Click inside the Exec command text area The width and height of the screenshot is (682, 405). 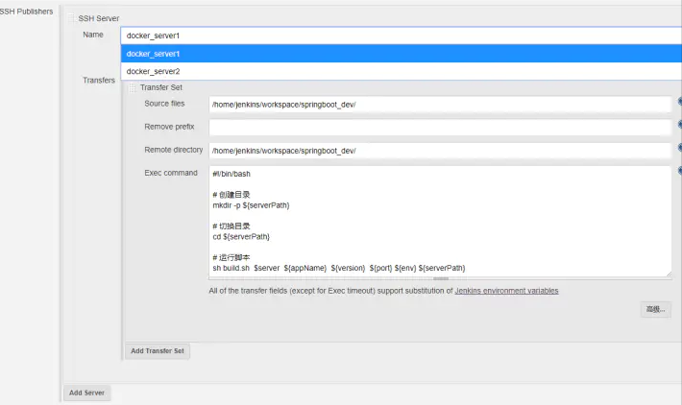(440, 221)
